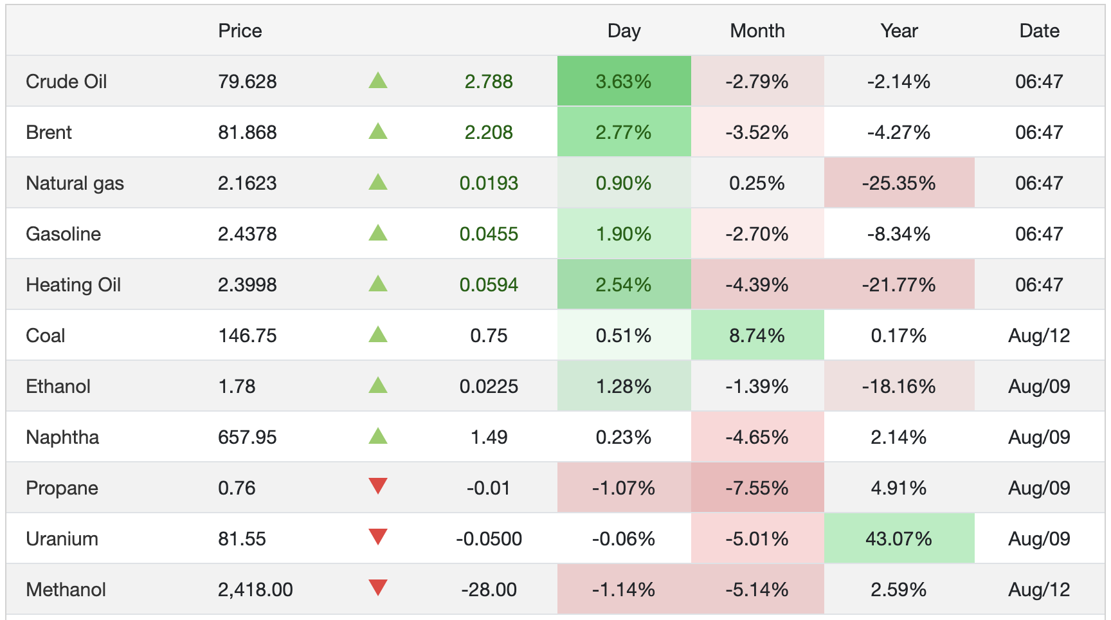1111x620 pixels.
Task: Click the up arrow in Naphtha row
Action: tap(378, 436)
